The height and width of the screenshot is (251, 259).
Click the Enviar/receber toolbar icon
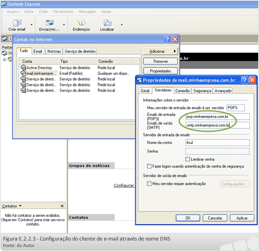50,23
